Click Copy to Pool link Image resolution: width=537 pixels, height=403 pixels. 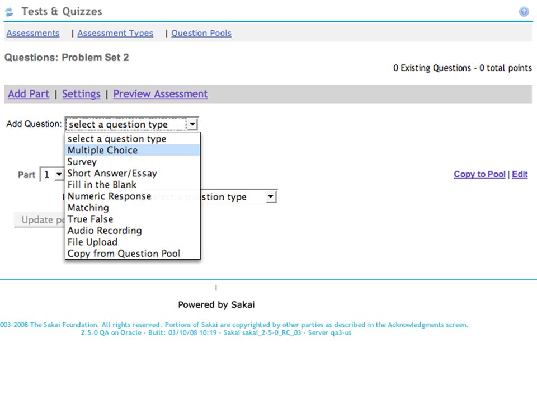479,174
